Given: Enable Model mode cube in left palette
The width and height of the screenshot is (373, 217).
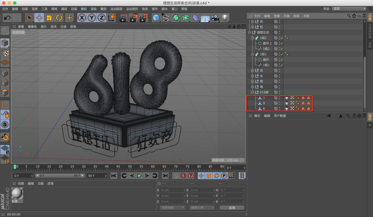Looking at the screenshot, I should 5,43.
